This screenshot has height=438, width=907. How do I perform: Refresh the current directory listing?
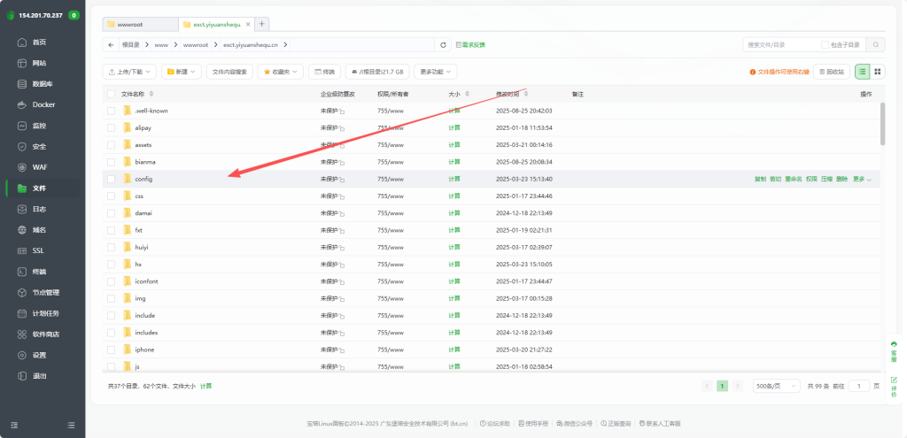point(443,44)
